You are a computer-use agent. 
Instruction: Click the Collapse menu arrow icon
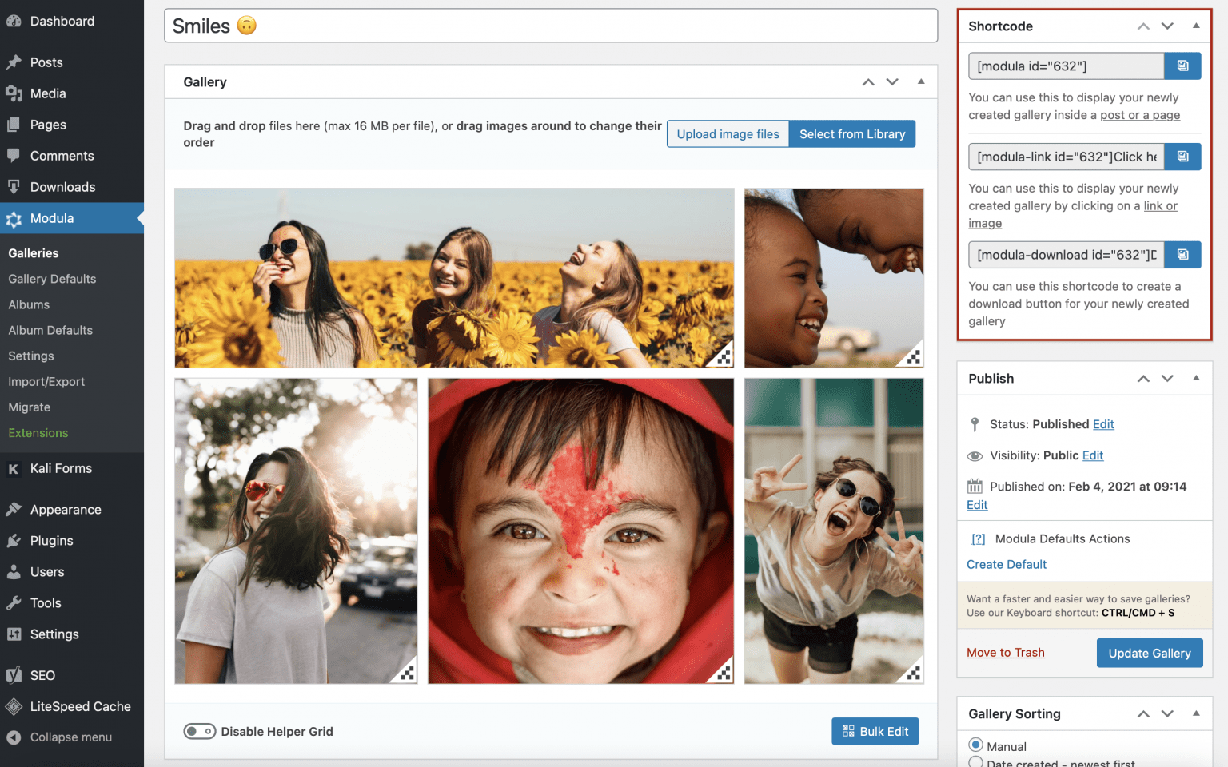(14, 737)
